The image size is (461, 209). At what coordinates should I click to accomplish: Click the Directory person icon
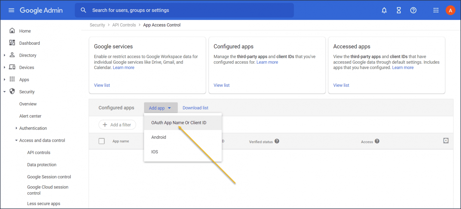coord(12,55)
